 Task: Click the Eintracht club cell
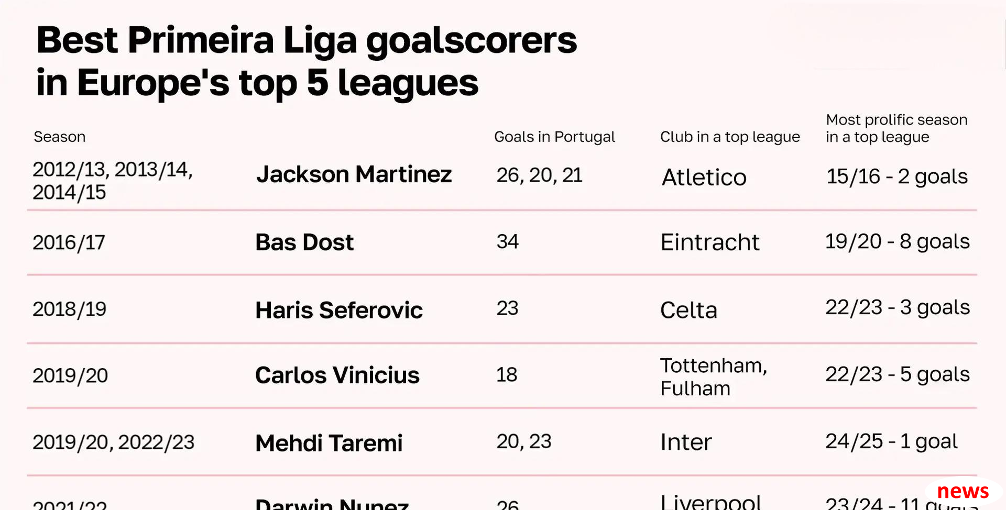[x=710, y=242]
